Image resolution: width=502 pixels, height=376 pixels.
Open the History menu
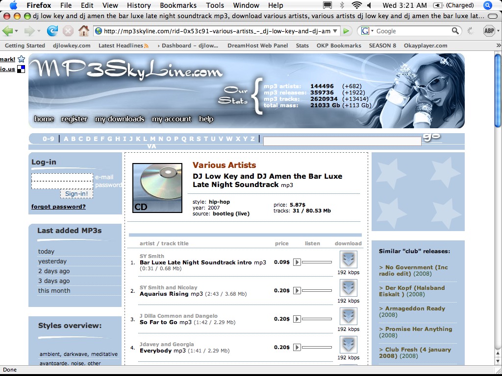139,5
